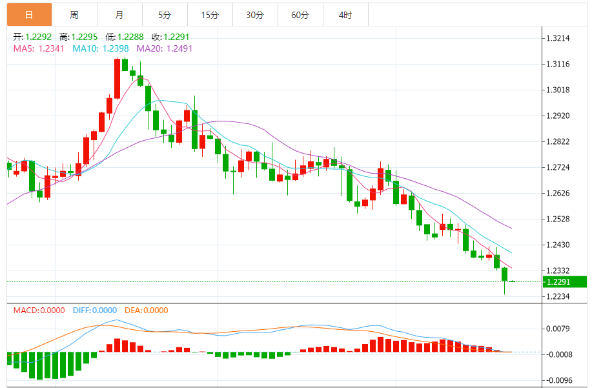Click the tallest red candlestick at the chart peak
Viewport: 592px width, 388px height.
(117, 79)
